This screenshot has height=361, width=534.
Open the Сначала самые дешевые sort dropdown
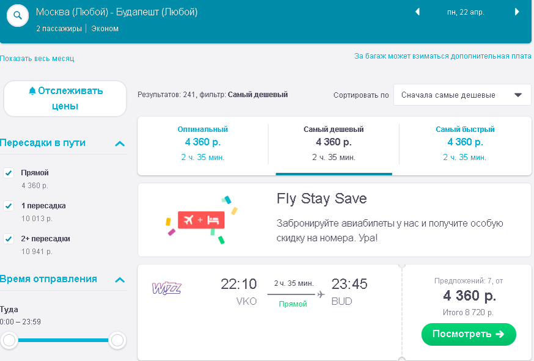[x=462, y=95]
